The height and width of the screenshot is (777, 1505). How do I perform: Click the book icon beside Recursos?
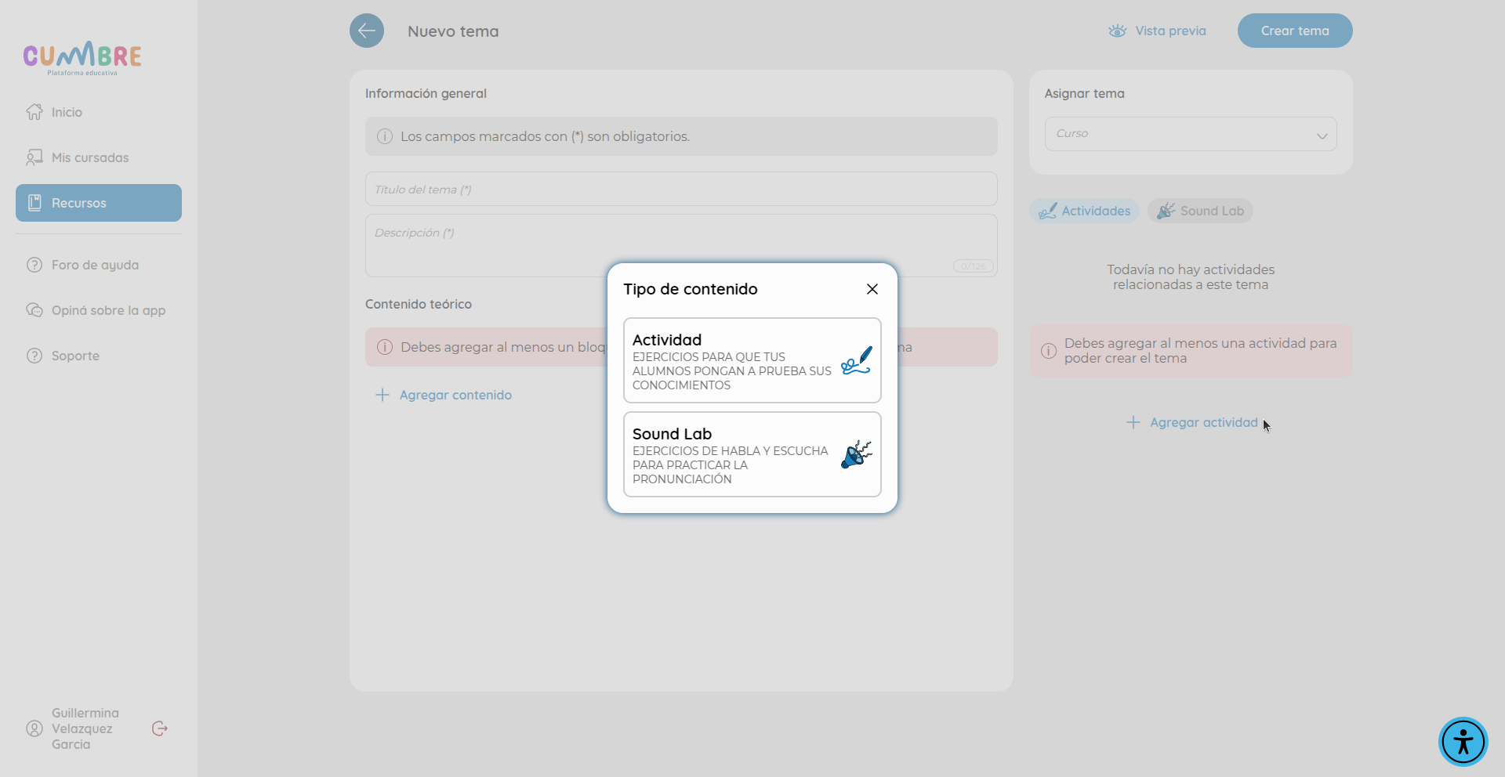click(x=34, y=203)
